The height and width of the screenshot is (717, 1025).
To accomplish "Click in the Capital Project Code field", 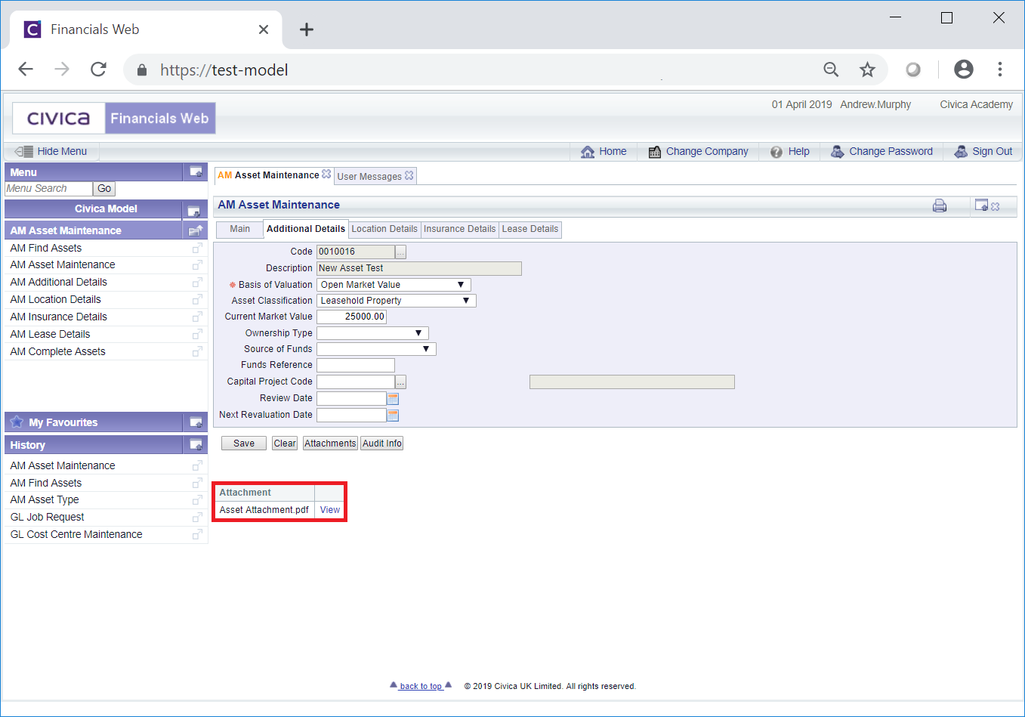I will click(356, 382).
